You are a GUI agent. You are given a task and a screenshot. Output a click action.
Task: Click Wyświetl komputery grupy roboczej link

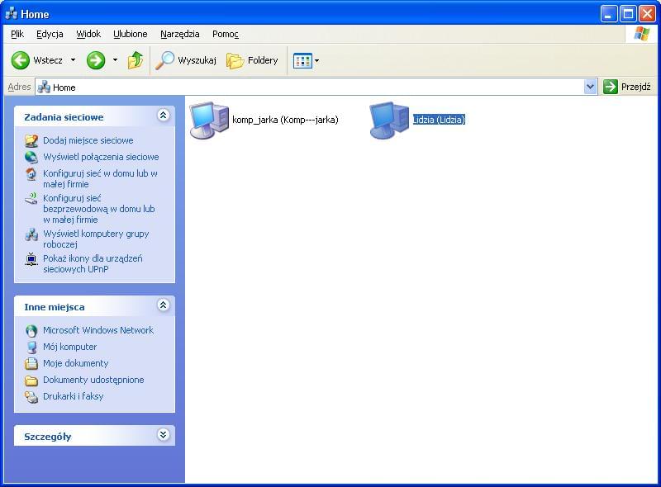[96, 239]
